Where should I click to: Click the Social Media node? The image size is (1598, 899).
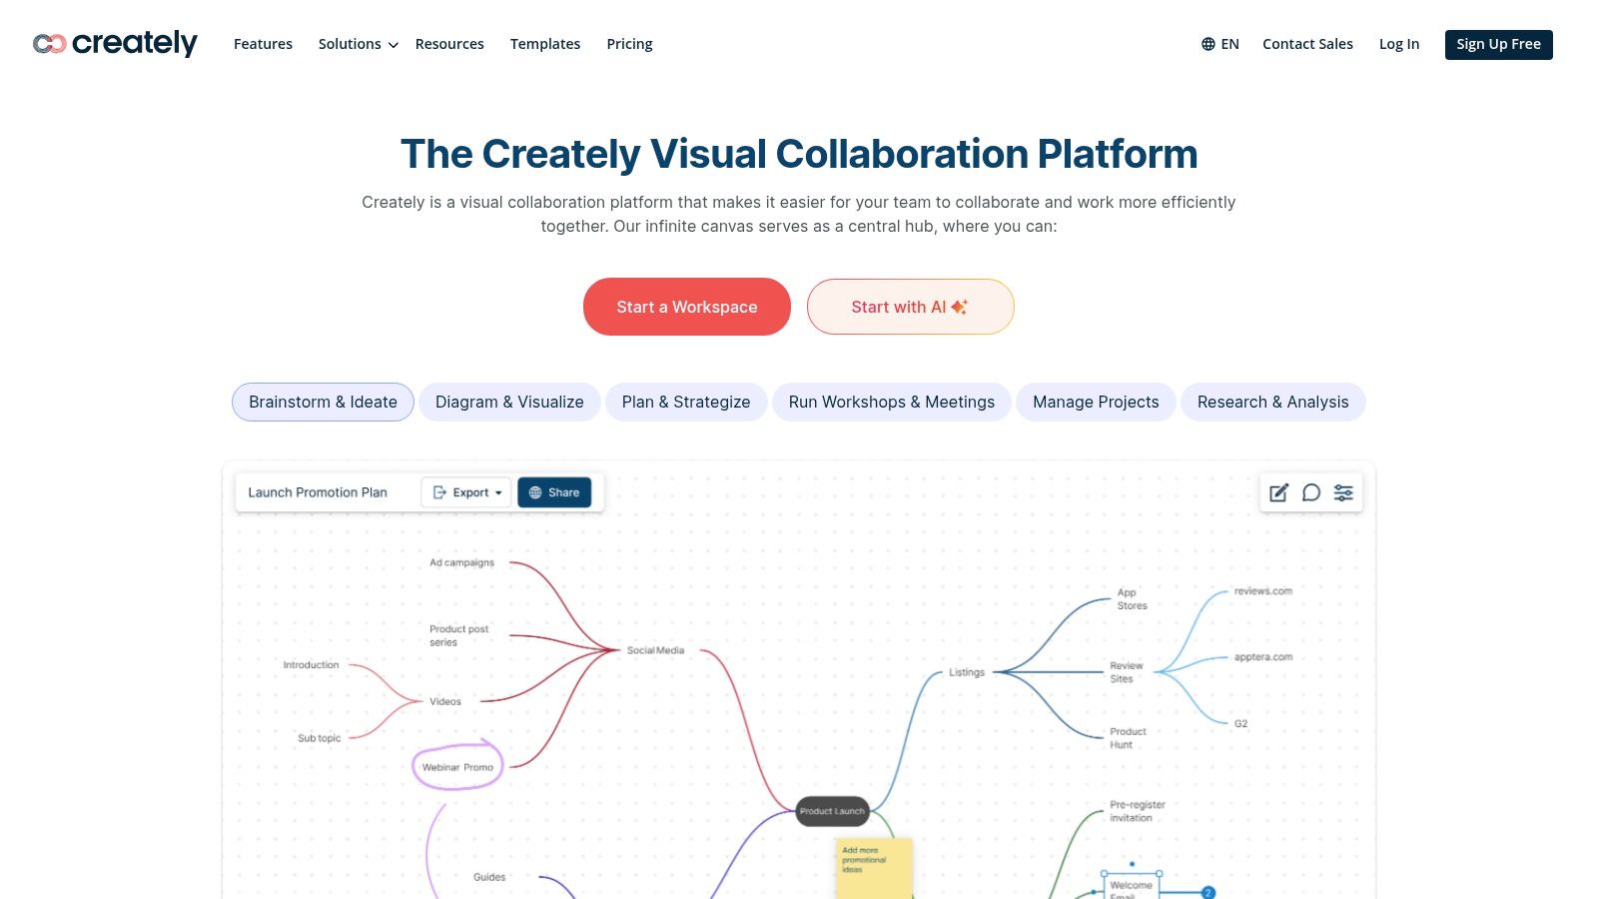[x=655, y=650]
